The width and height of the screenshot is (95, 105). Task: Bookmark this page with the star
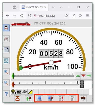tap(66, 15)
